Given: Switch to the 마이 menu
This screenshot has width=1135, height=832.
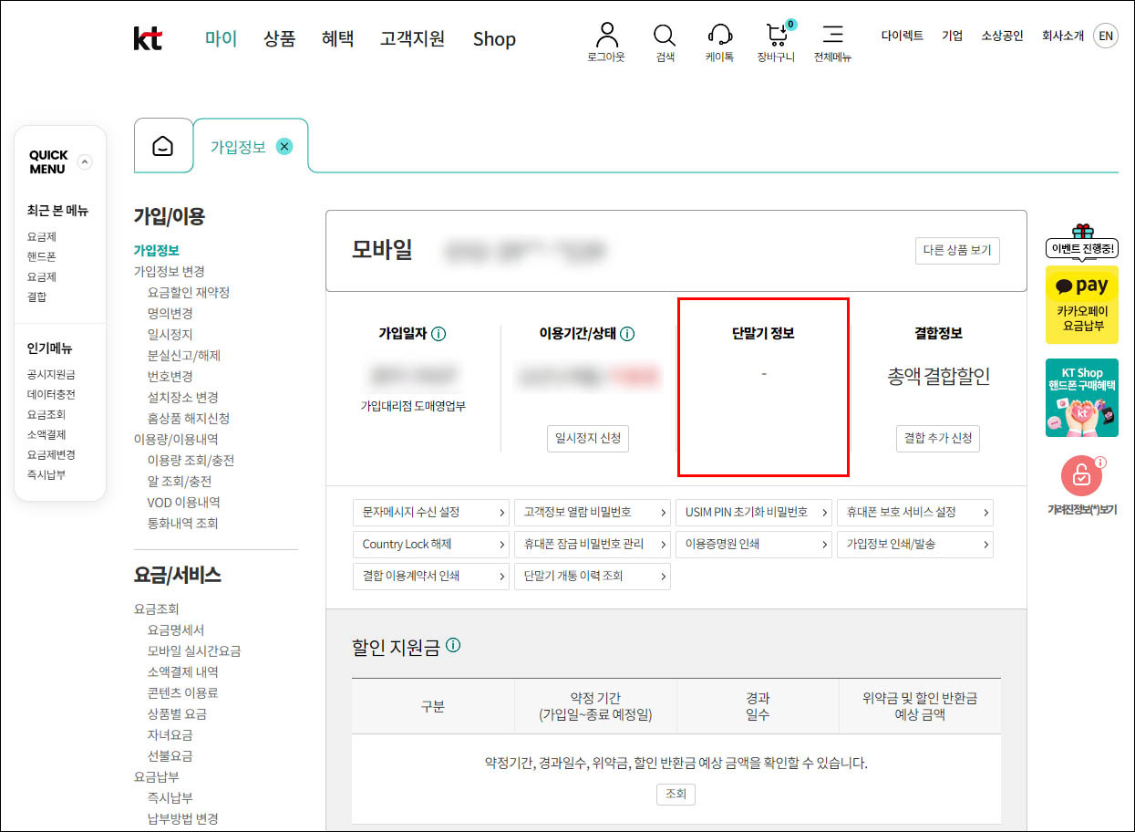Looking at the screenshot, I should [220, 38].
